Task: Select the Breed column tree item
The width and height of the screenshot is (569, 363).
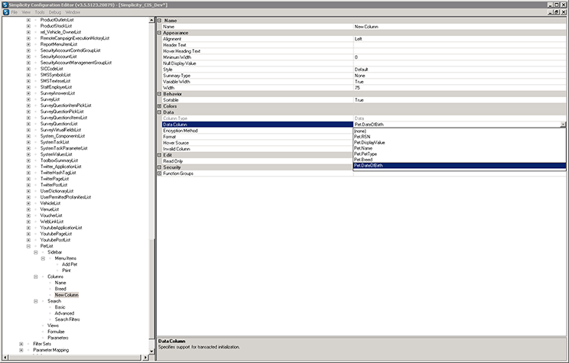Action: click(x=60, y=289)
